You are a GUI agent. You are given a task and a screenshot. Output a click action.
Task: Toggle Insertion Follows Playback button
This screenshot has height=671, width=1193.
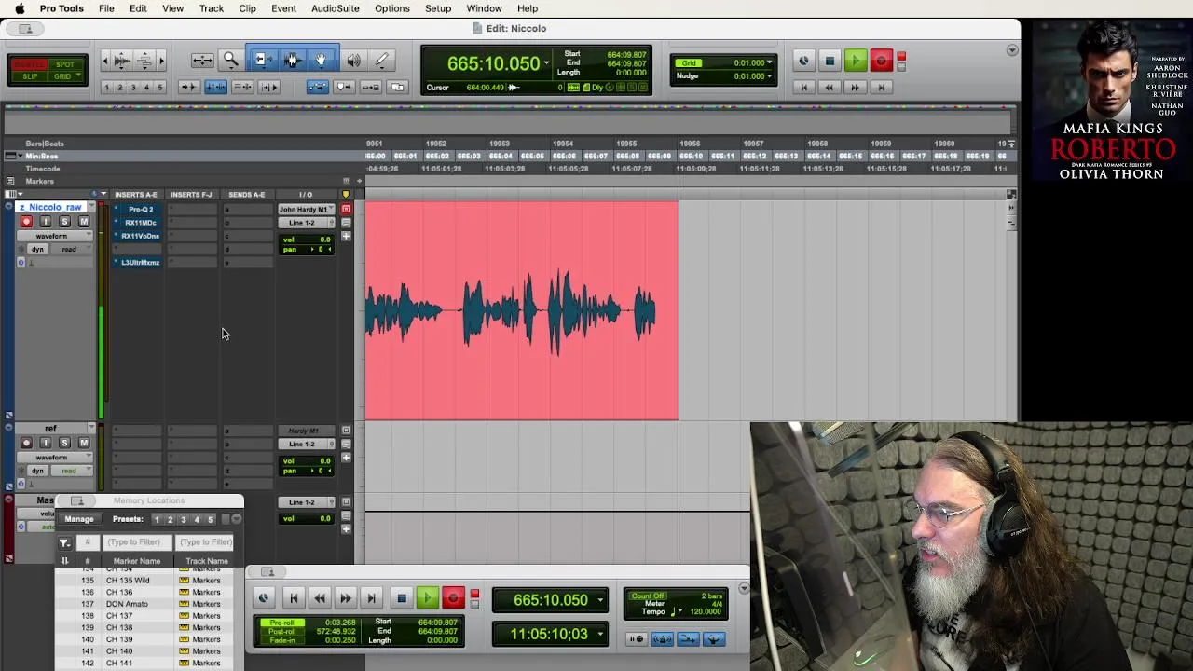click(269, 87)
